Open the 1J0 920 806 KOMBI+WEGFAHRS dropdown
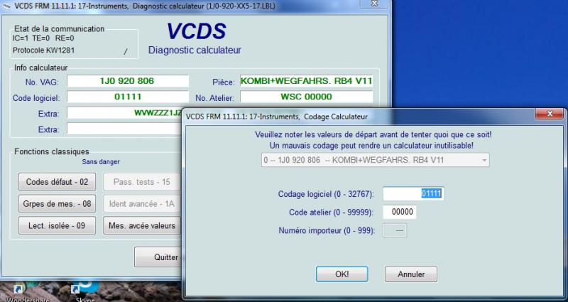 [x=376, y=160]
